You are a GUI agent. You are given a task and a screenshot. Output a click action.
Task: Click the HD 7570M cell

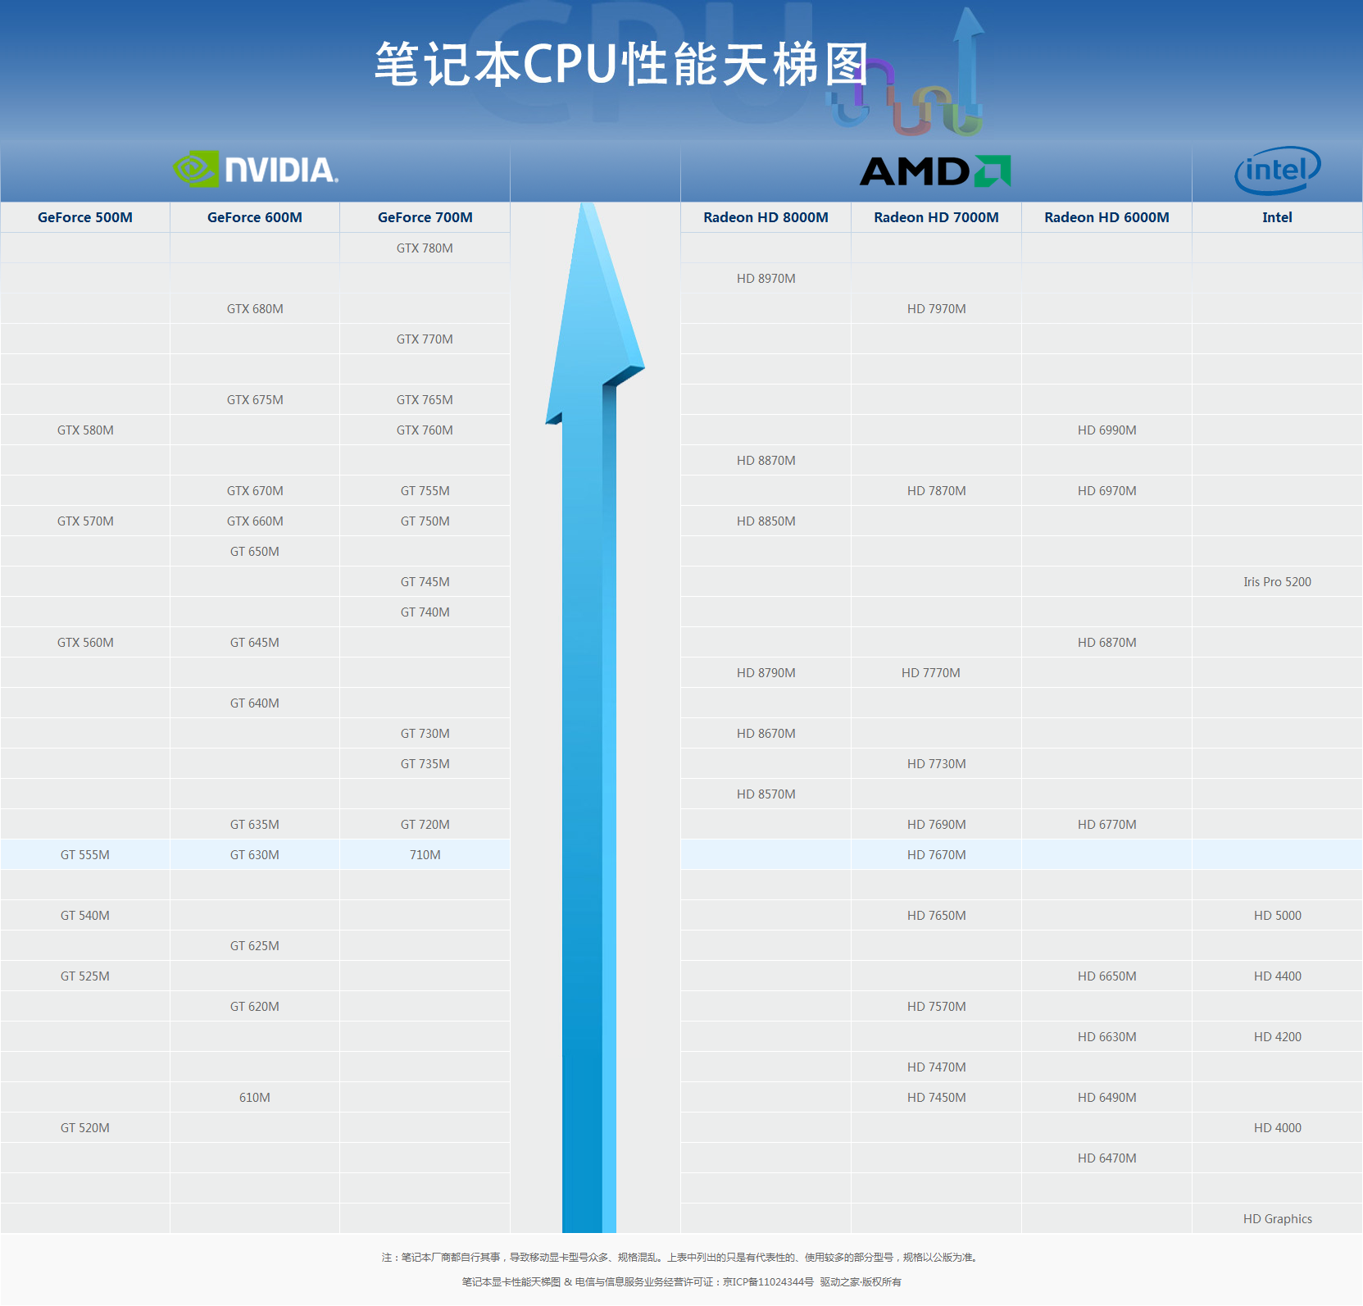tap(937, 1007)
